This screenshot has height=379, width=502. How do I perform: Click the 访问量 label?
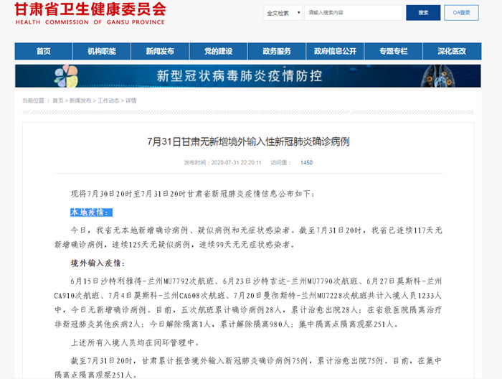point(281,162)
